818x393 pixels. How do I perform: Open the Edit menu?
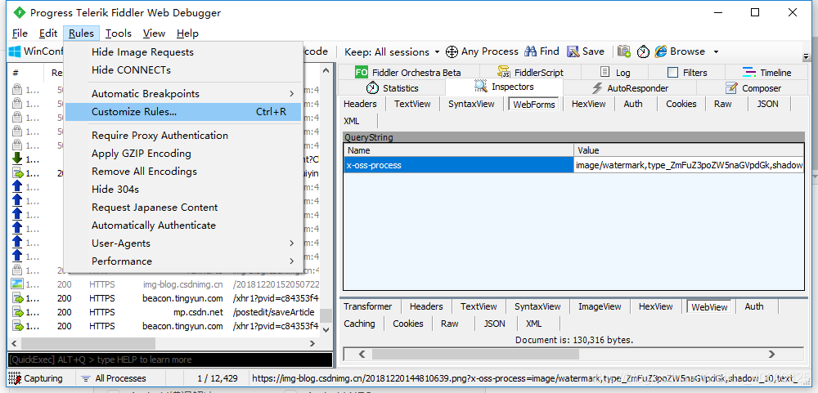click(x=48, y=33)
